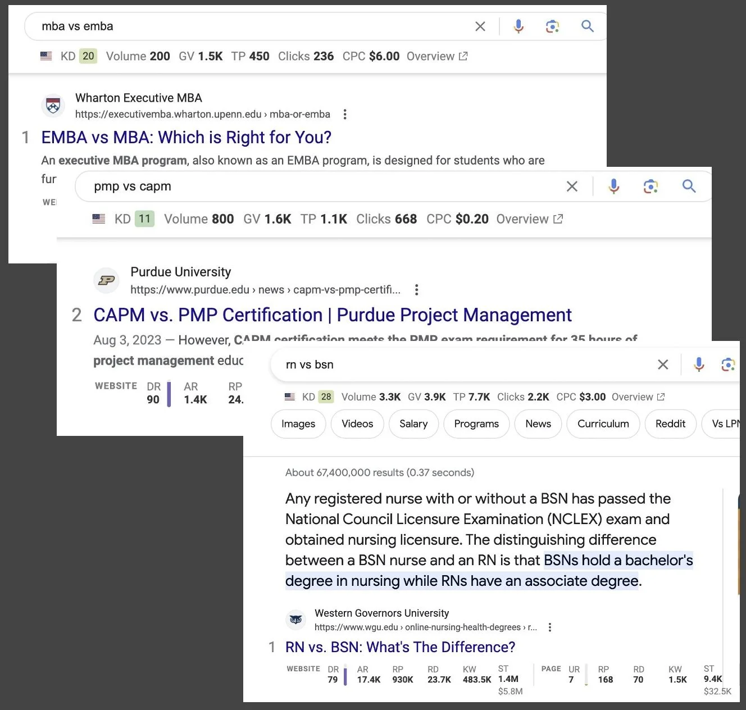Click the "Volume 200" metric
Viewport: 746px width, 710px height.
pyautogui.click(x=138, y=56)
